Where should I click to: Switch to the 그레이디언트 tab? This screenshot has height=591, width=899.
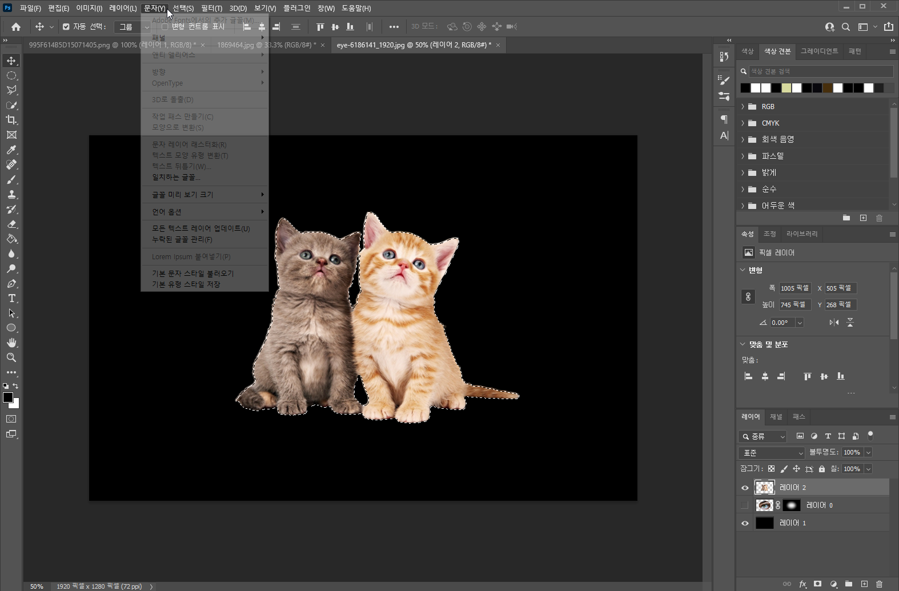[x=819, y=51]
